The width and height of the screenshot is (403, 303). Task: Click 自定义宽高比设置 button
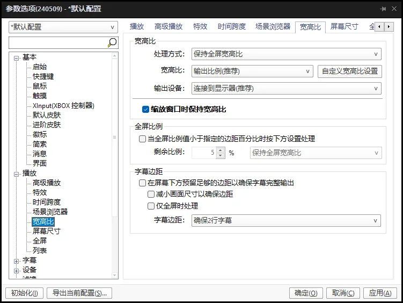click(350, 71)
